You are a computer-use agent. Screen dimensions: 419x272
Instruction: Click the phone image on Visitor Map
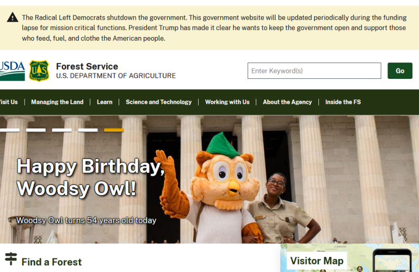392,261
